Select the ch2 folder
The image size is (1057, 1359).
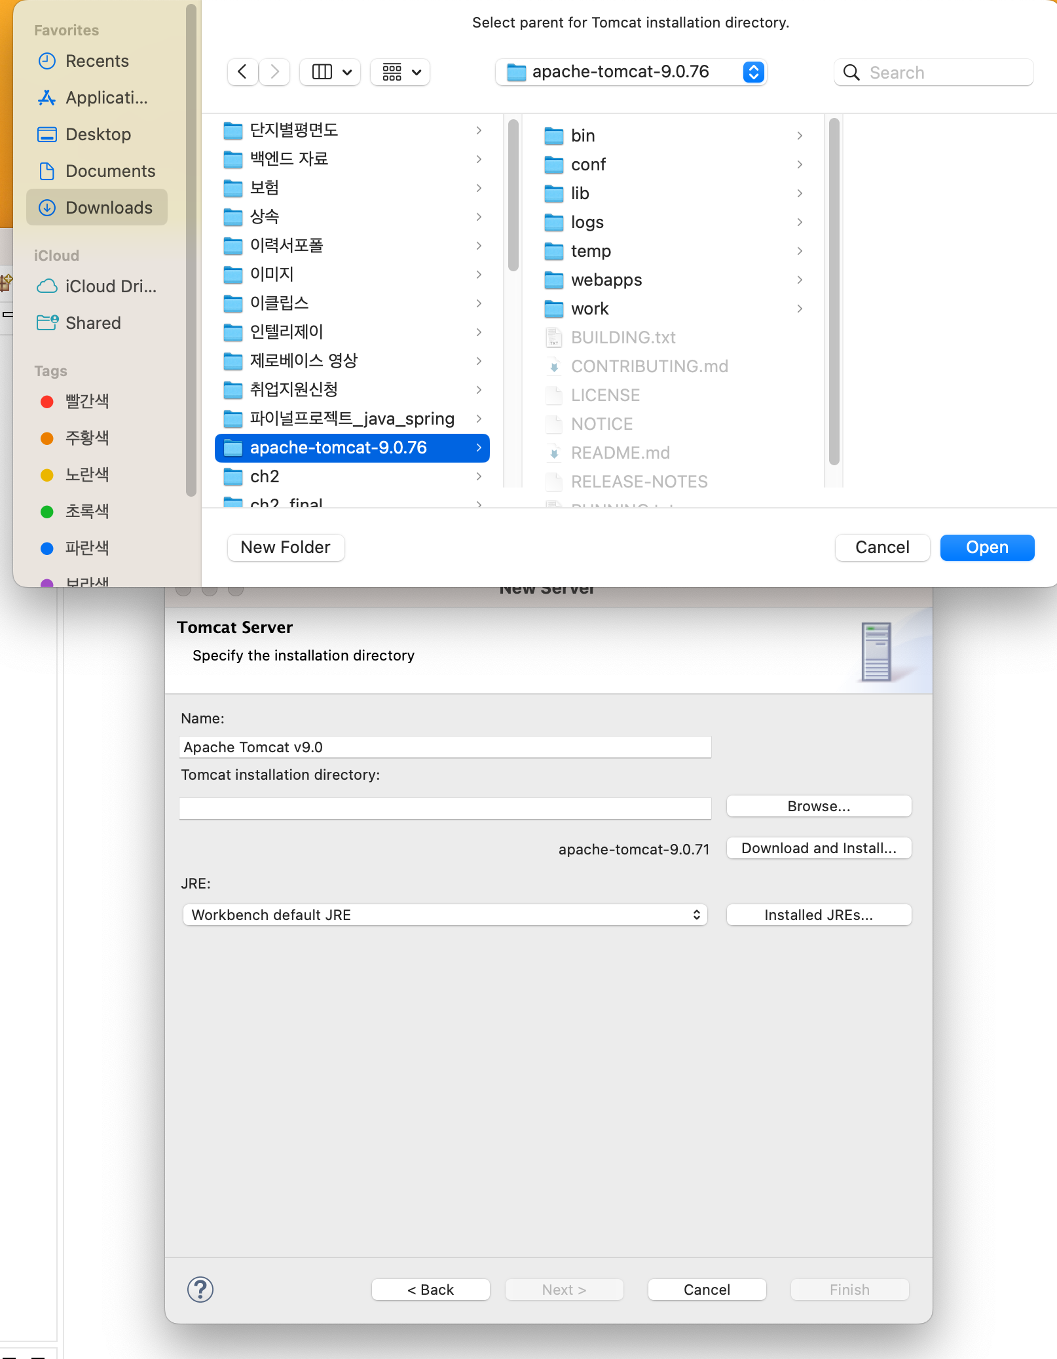[352, 476]
